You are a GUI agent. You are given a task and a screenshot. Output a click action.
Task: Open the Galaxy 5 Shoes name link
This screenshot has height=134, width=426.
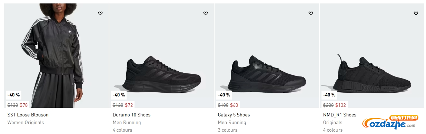coord(234,115)
